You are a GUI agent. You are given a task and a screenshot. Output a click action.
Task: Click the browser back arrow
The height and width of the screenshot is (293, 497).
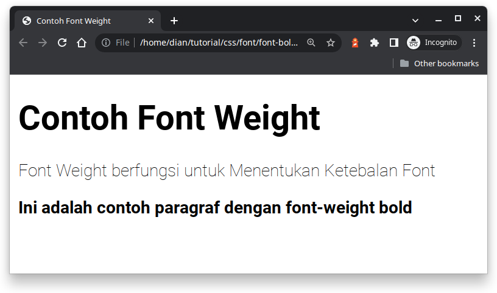(x=23, y=43)
